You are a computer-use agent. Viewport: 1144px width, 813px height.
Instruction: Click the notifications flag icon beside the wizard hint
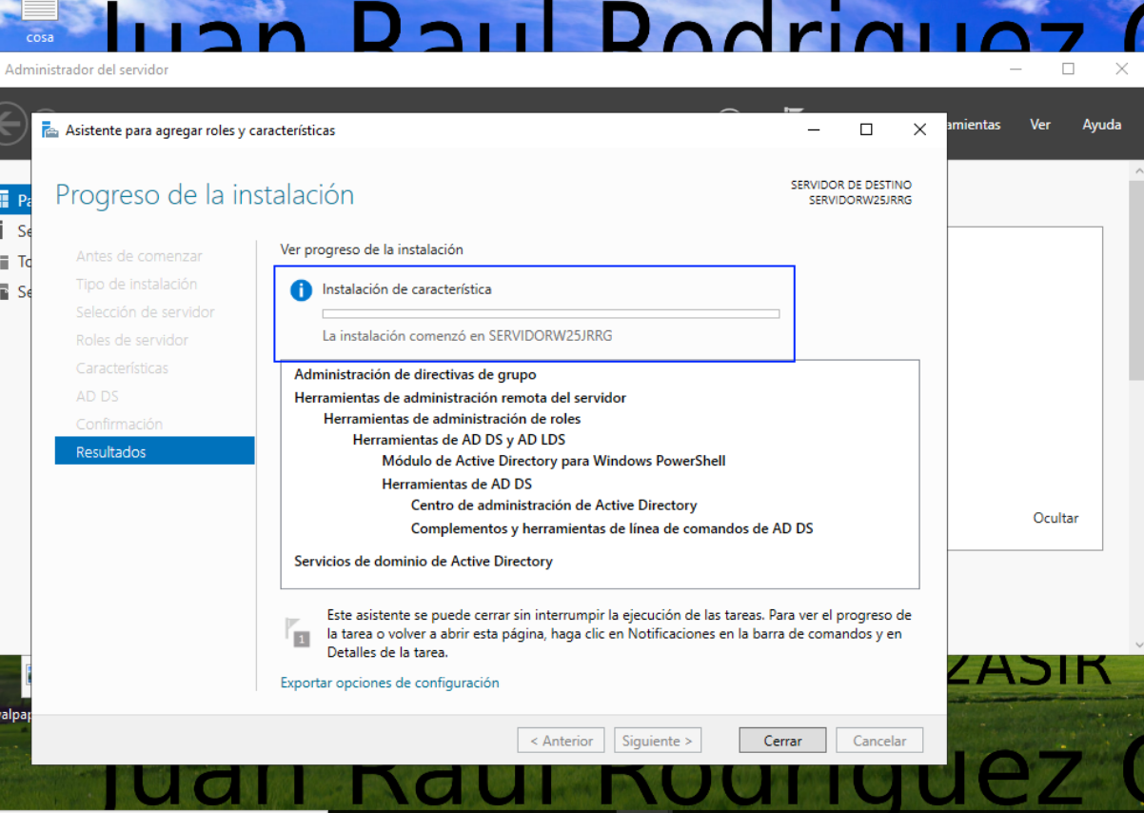(x=296, y=633)
